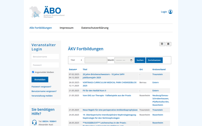Click the Anmelden button
This screenshot has width=202, height=126.
click(40, 79)
